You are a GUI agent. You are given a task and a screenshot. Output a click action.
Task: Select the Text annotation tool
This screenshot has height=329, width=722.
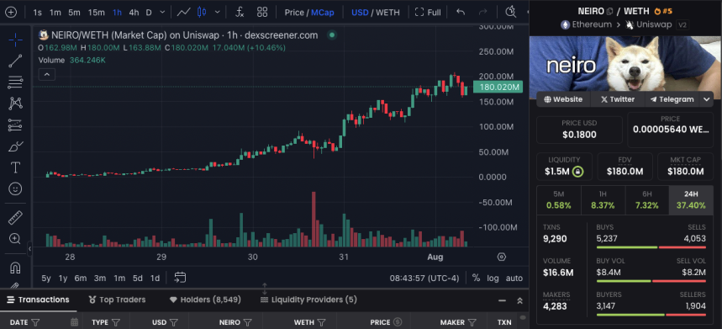click(15, 167)
